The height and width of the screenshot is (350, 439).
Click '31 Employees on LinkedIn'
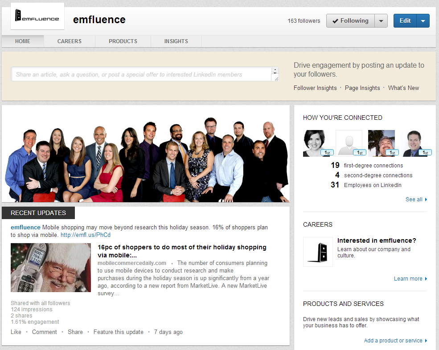click(x=366, y=185)
